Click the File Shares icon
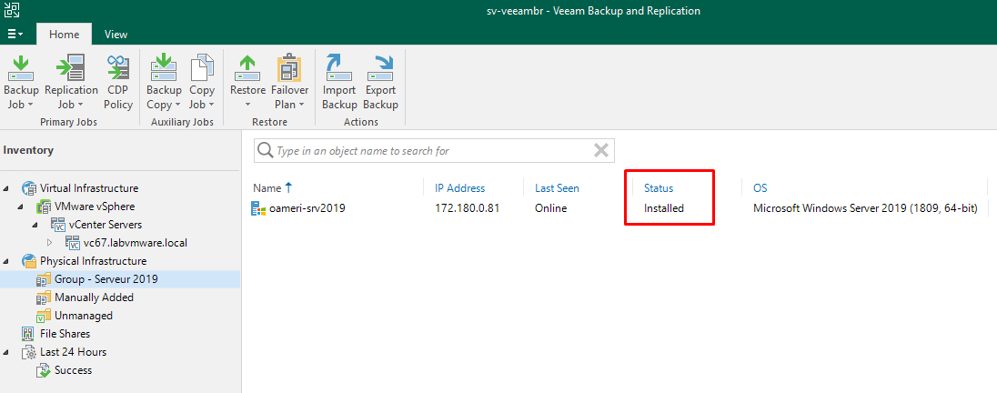This screenshot has height=393, width=997. point(28,334)
